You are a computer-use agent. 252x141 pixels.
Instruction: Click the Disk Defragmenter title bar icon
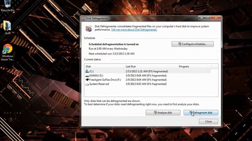coord(83,18)
